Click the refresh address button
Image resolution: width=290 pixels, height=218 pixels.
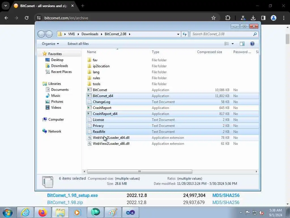click(x=185, y=34)
